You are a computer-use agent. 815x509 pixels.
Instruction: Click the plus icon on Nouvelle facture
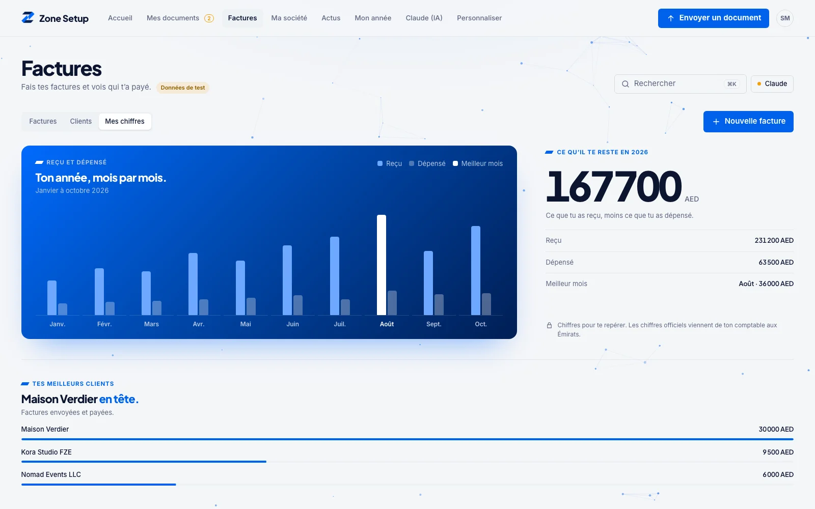pyautogui.click(x=716, y=122)
